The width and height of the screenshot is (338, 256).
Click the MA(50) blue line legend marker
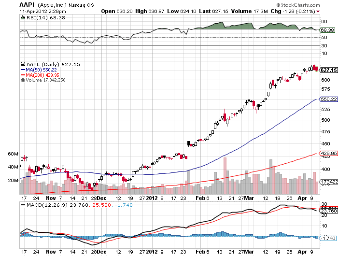point(23,70)
